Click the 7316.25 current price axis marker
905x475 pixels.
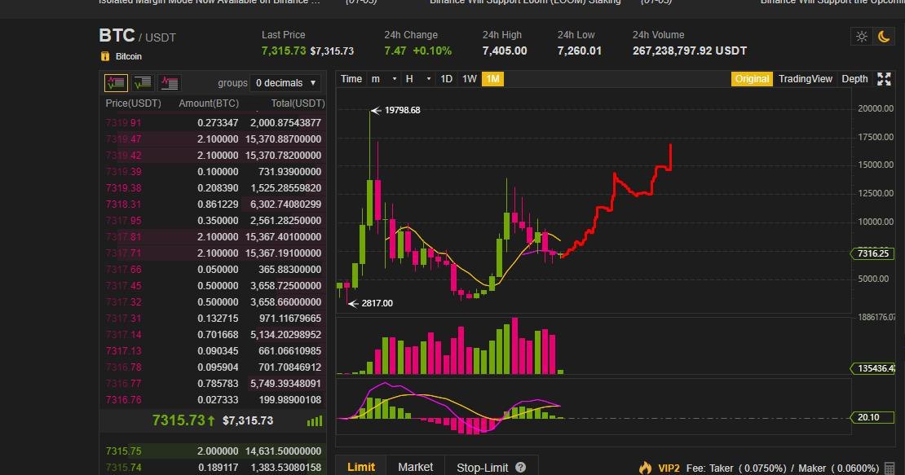pos(872,253)
